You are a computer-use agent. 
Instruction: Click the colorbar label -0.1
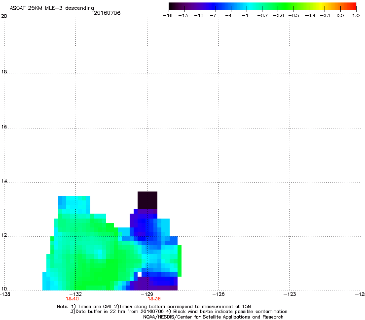pyautogui.click(x=325, y=16)
